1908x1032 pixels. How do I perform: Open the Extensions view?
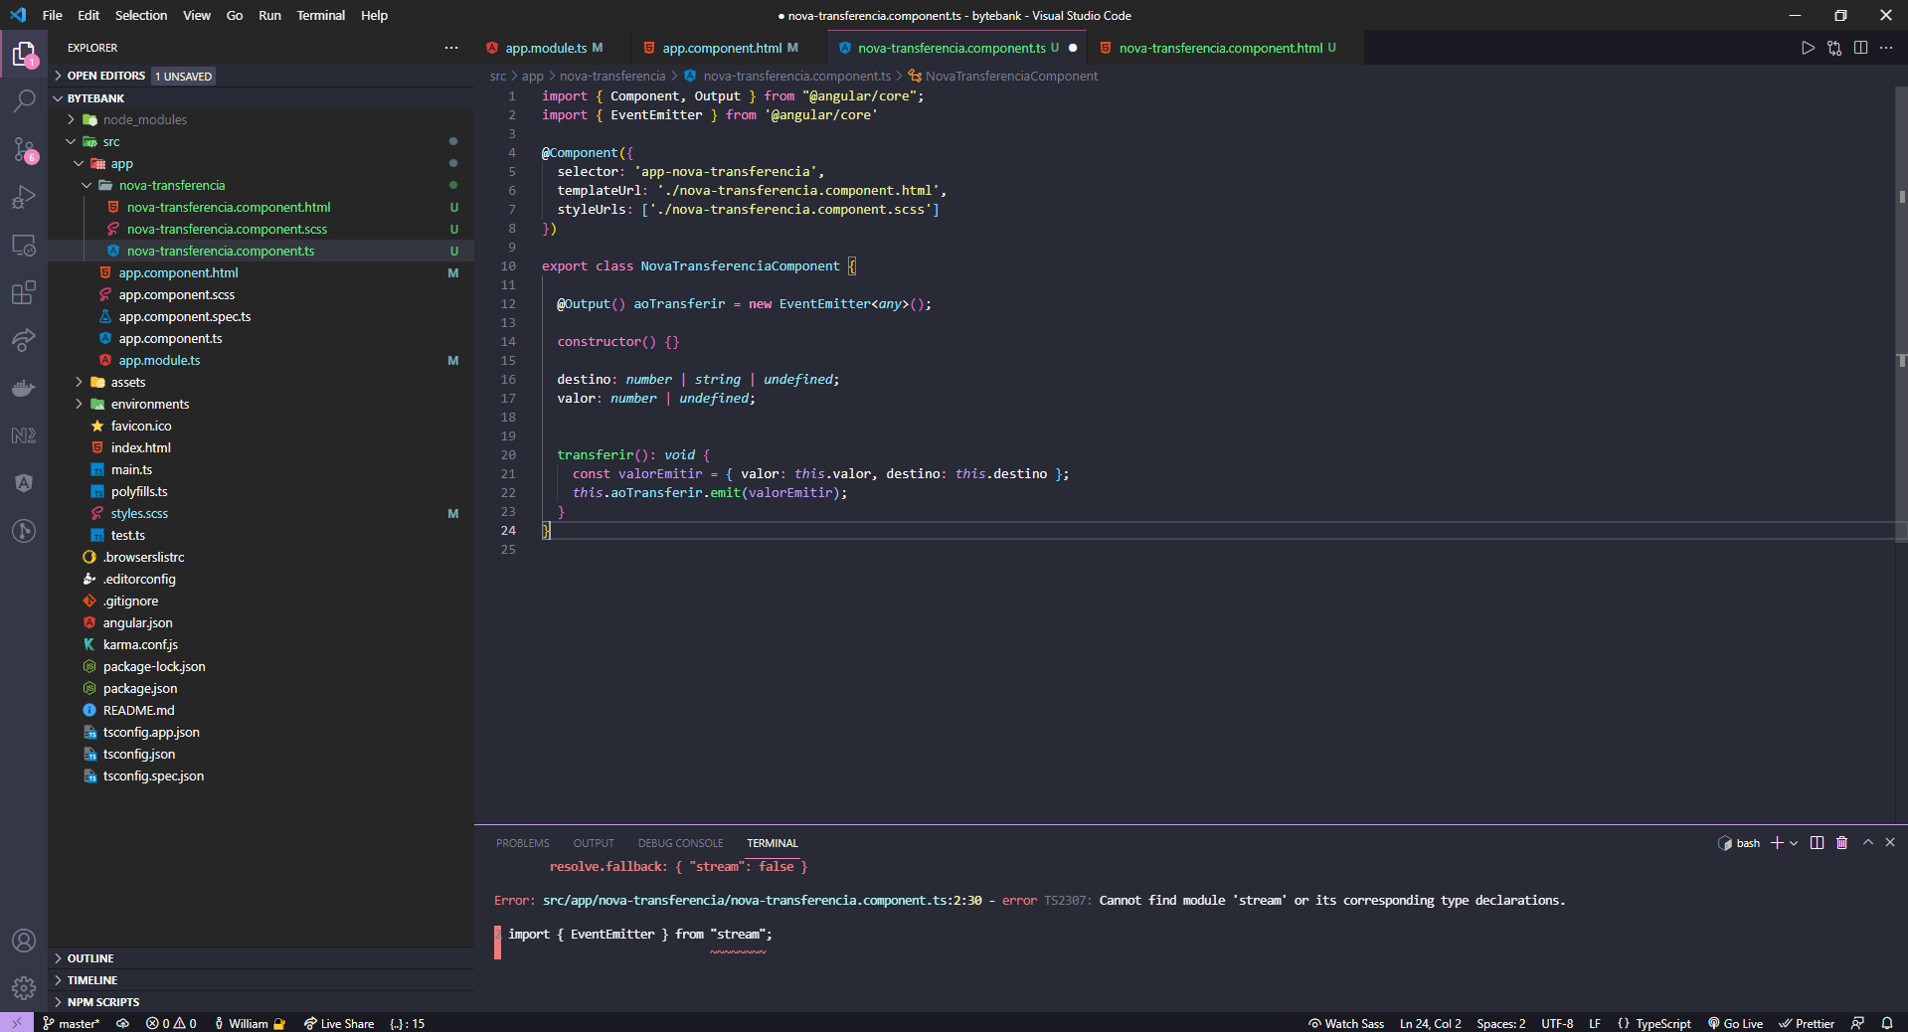coord(24,292)
